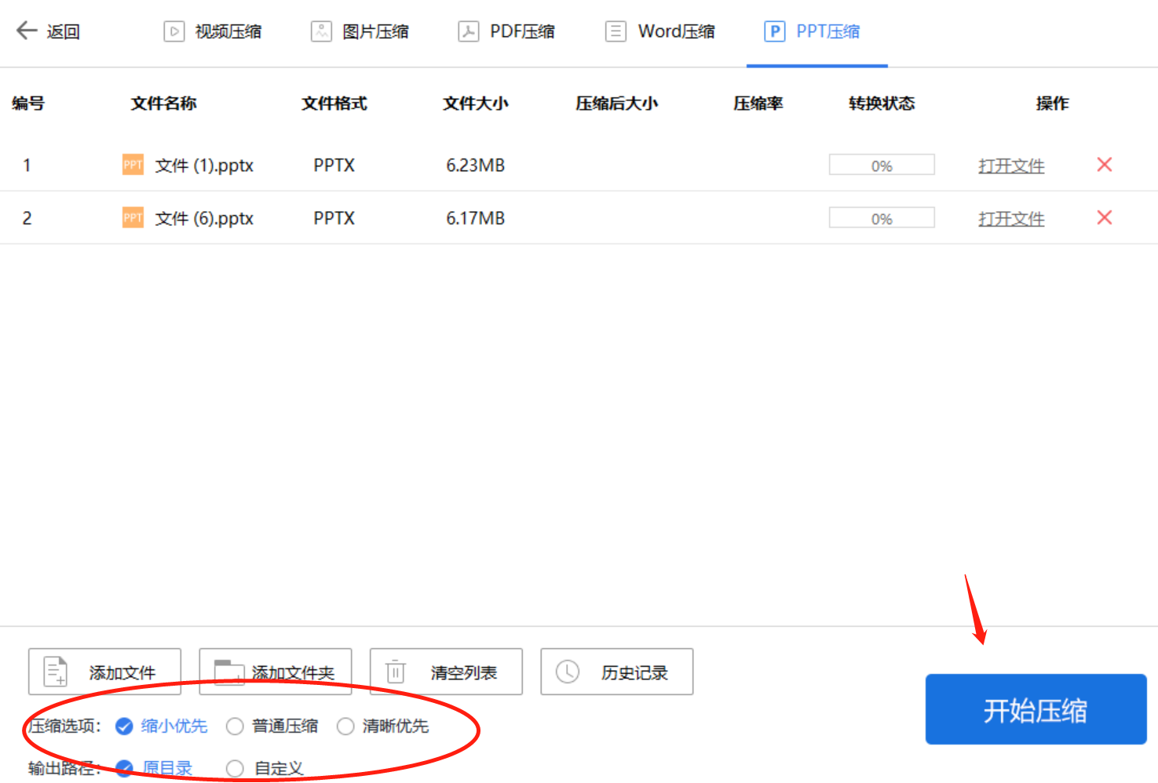Select the 自定义 output path option
This screenshot has width=1158, height=783.
pyautogui.click(x=265, y=769)
